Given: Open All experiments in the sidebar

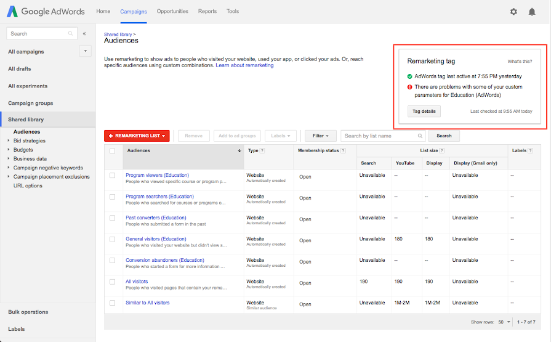Looking at the screenshot, I should point(28,86).
